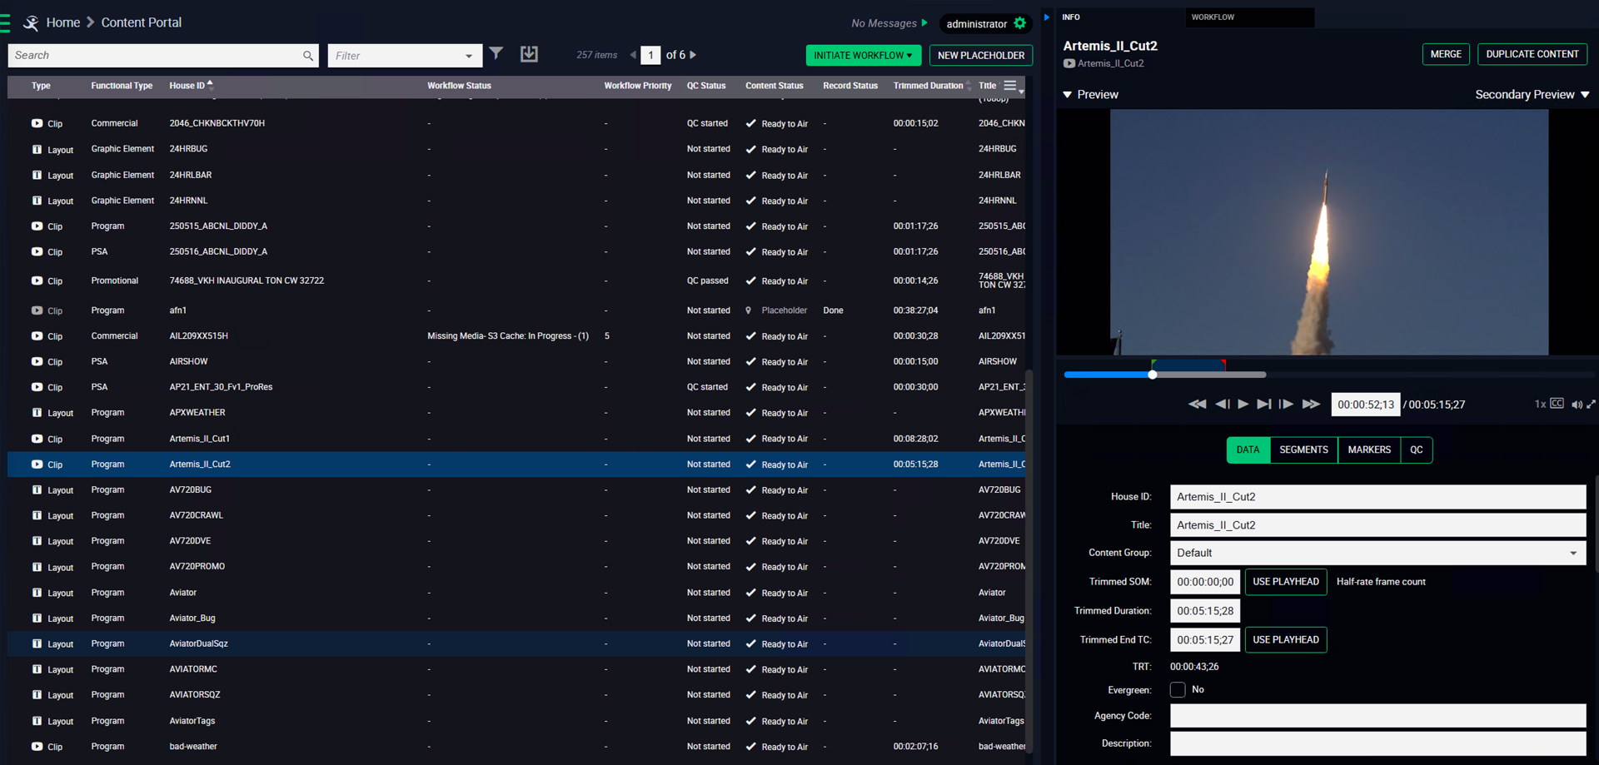Viewport: 1599px width, 765px height.
Task: Select the MARKERS tab
Action: (1369, 450)
